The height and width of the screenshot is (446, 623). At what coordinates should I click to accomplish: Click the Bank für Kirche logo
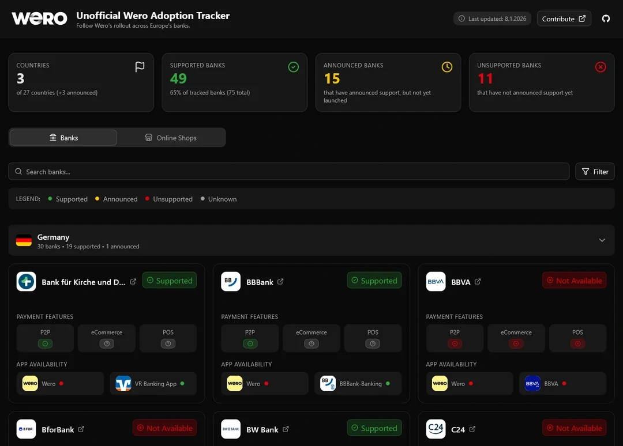tap(27, 282)
